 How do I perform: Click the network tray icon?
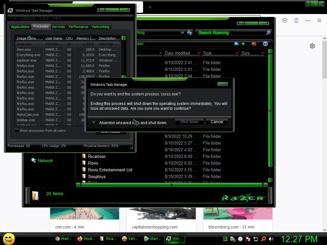[x=256, y=239]
